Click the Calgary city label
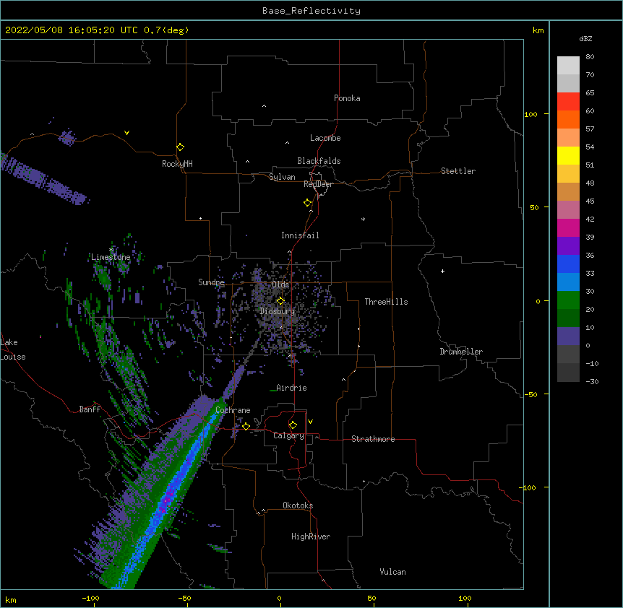This screenshot has height=608, width=623. [288, 435]
